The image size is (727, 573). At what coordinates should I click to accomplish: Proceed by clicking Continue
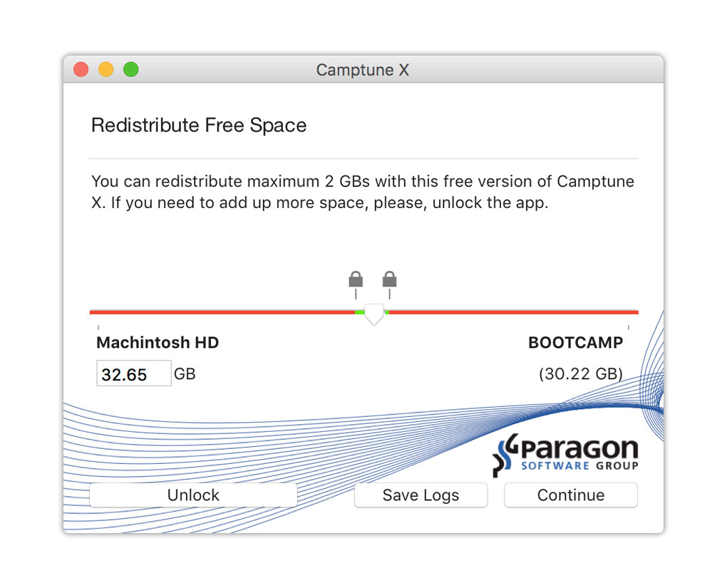point(570,495)
